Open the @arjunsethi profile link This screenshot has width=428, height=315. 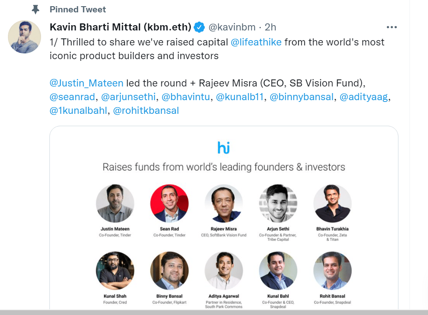pyautogui.click(x=128, y=97)
